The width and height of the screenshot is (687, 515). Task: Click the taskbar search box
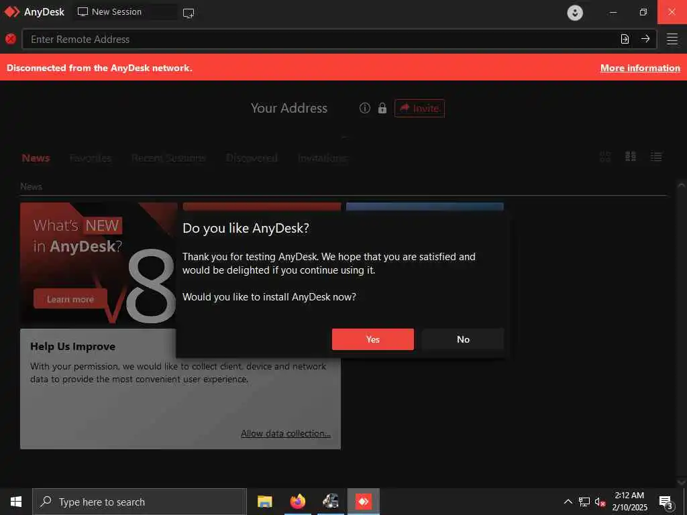point(140,502)
